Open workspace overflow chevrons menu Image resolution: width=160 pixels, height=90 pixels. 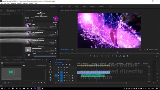click(x=110, y=6)
